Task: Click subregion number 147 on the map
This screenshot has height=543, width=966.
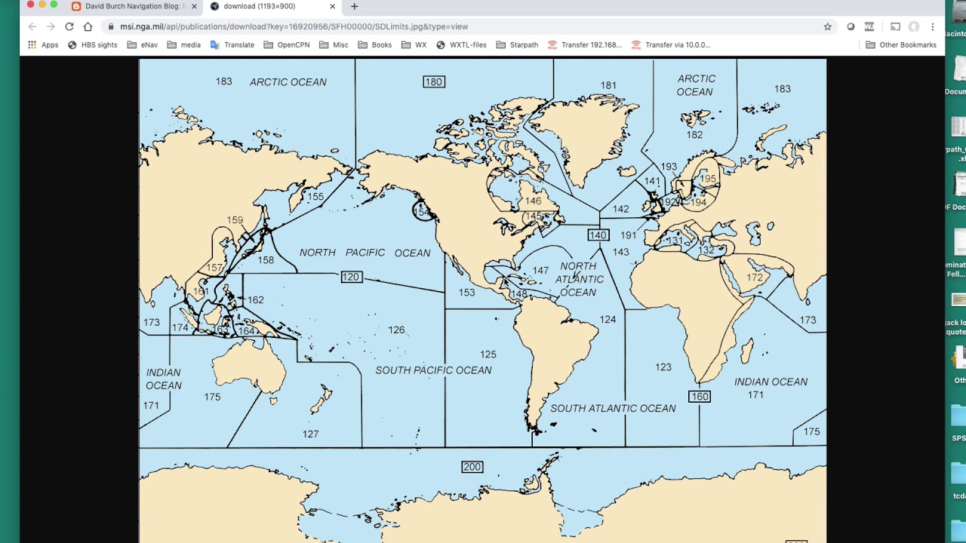Action: 540,270
